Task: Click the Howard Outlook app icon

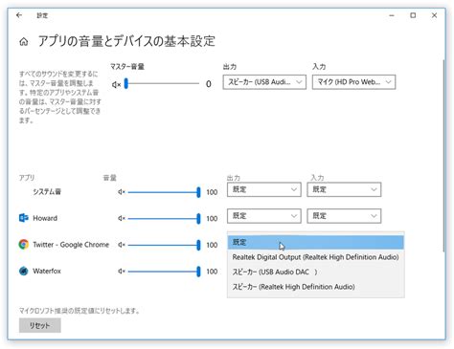Action: (24, 218)
